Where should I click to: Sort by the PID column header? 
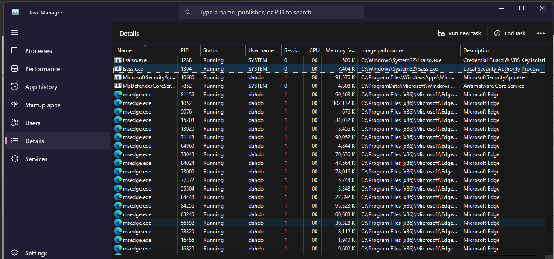tap(189, 50)
